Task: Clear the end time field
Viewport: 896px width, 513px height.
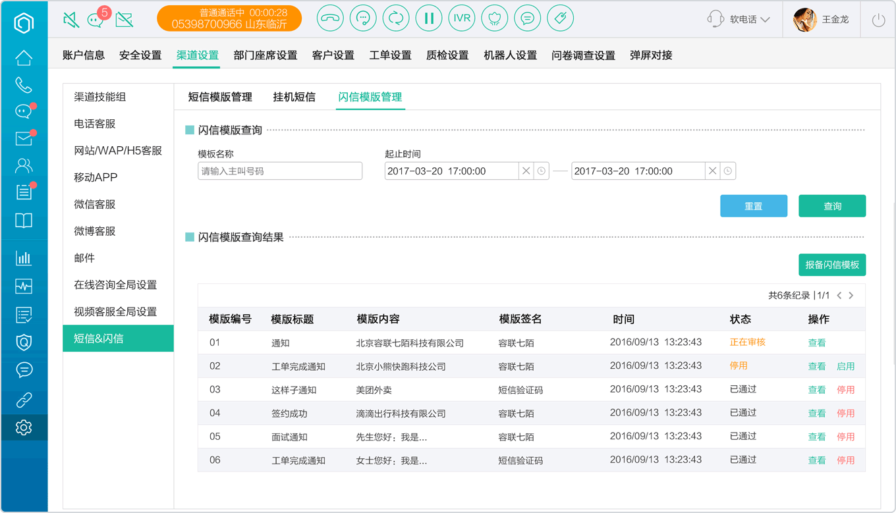Action: coord(712,171)
